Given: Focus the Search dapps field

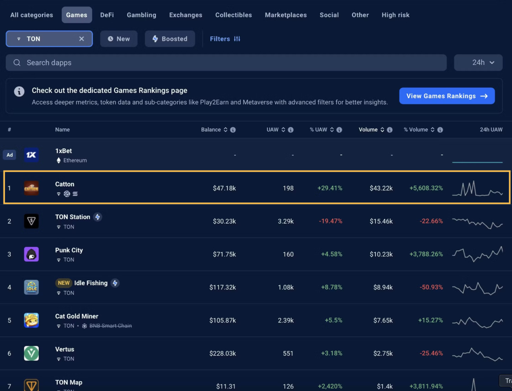Looking at the screenshot, I should coord(226,63).
